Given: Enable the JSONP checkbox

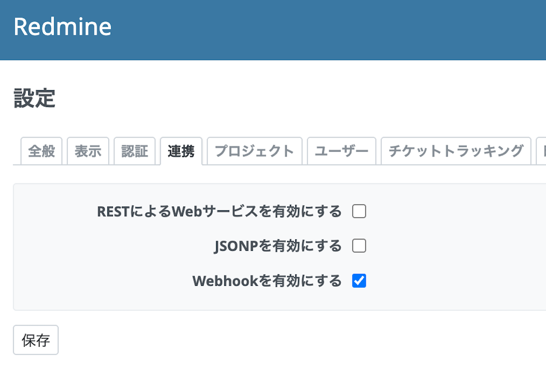Looking at the screenshot, I should [x=359, y=246].
